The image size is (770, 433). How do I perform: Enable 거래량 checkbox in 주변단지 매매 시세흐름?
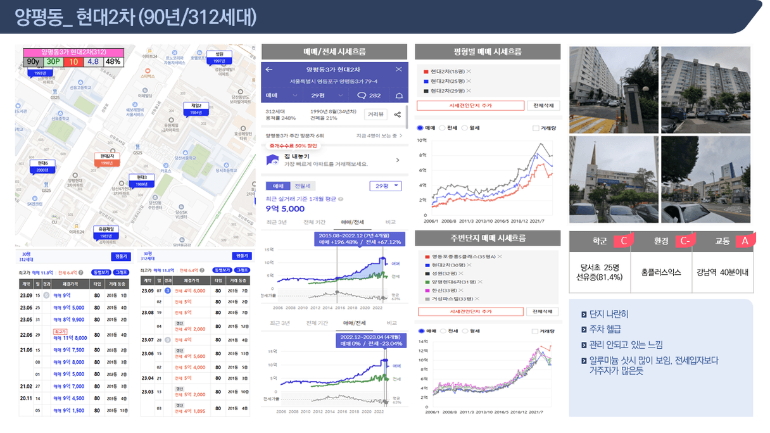pos(536,330)
